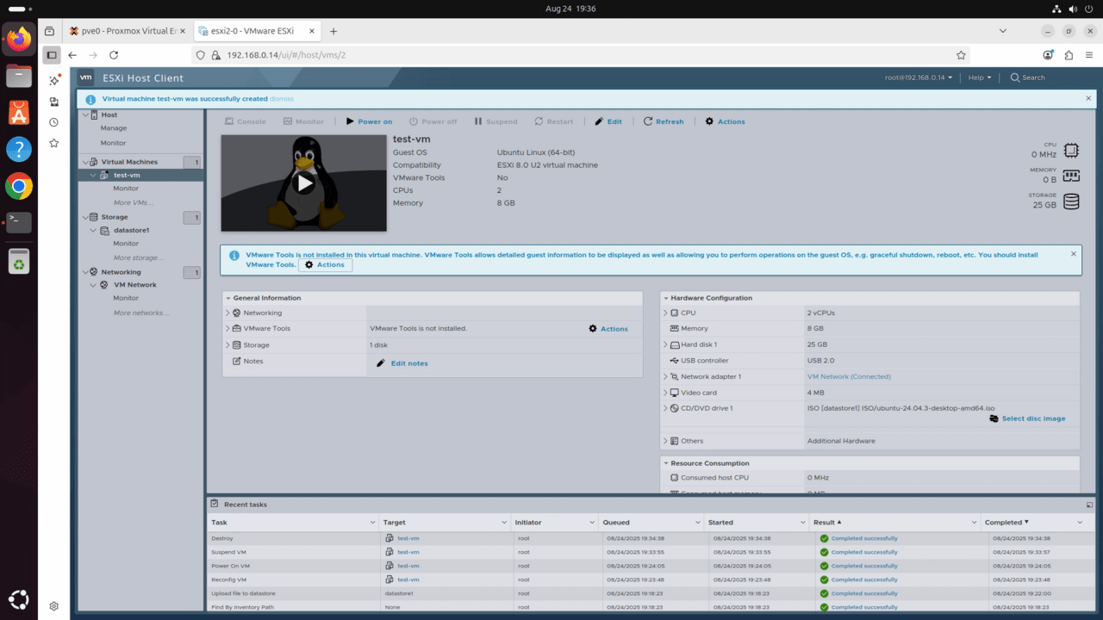Select Virtual Machines in navigator

[129, 162]
